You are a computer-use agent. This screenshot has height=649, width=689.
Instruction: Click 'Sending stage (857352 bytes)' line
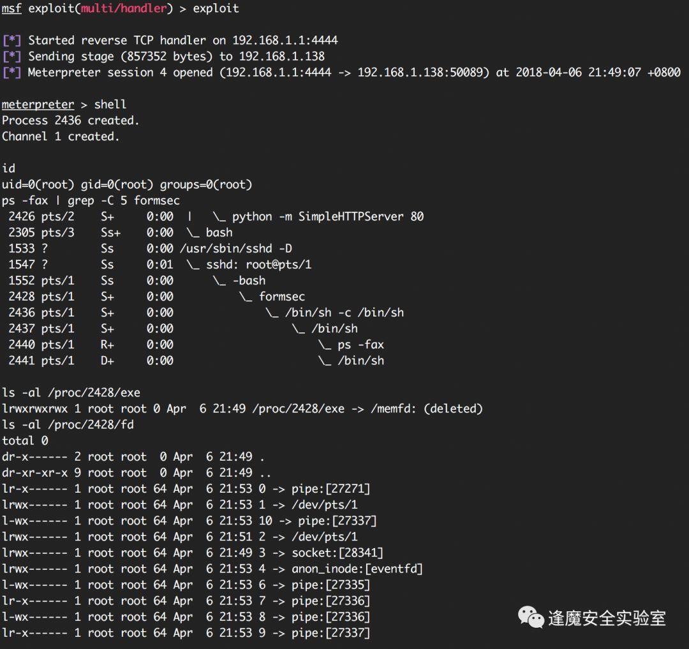163,56
